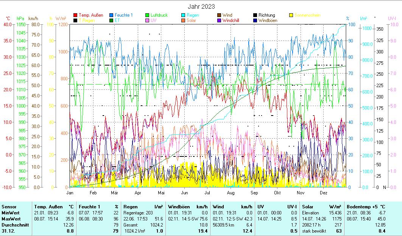Screen dimensions: 402x236
Task: Click the 'Apr' month label on the x-axis
Action: click(138, 193)
